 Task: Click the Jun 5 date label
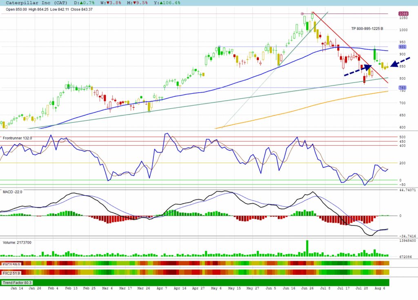point(271,288)
